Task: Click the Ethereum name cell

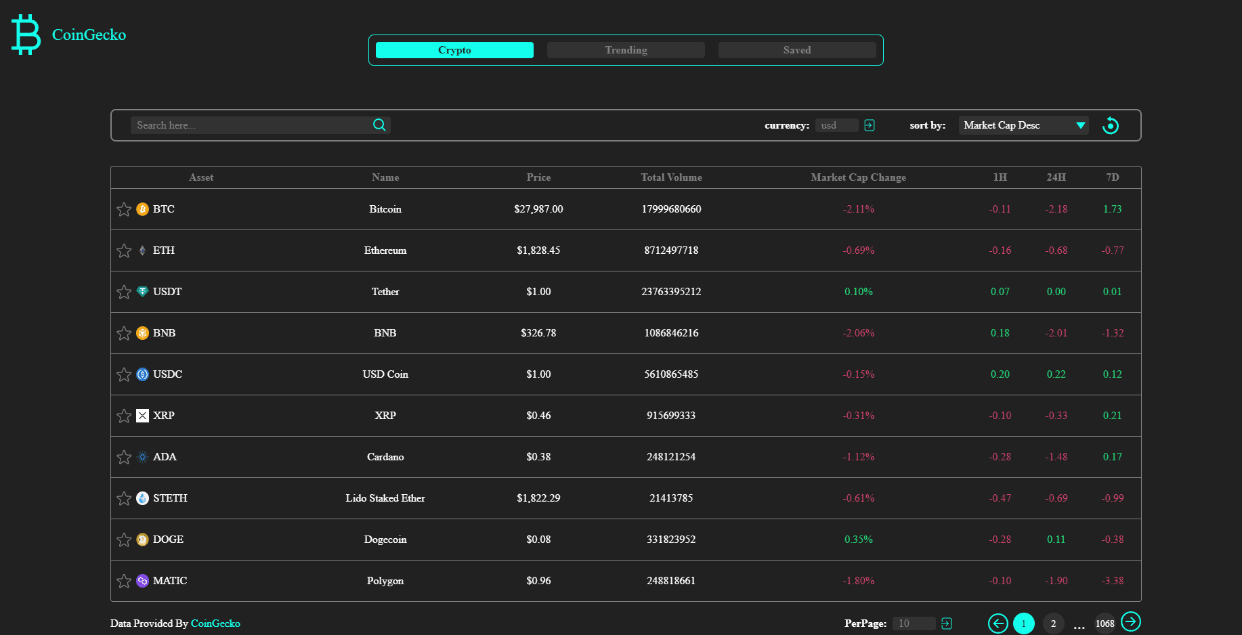Action: click(385, 250)
